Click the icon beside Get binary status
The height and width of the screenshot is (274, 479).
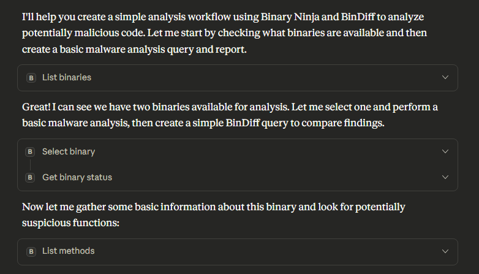click(31, 177)
